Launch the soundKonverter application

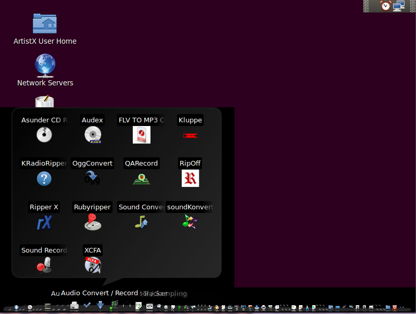pos(190,222)
